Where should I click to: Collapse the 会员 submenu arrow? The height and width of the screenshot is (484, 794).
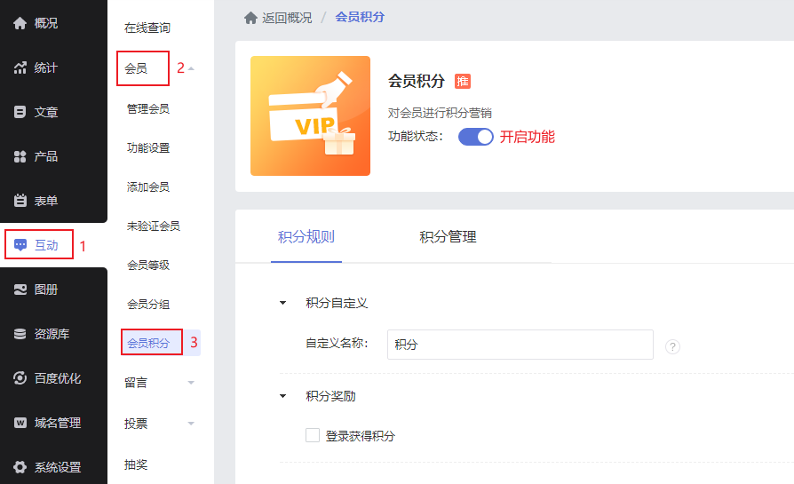click(191, 68)
